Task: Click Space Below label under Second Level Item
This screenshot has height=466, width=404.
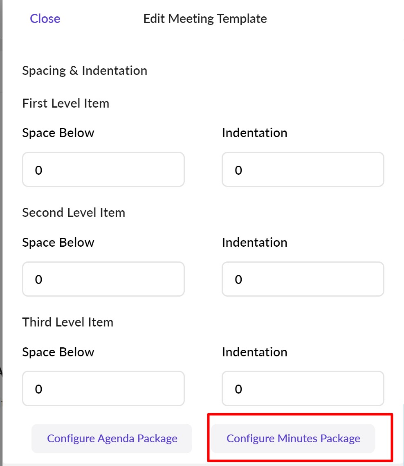Action: click(58, 242)
